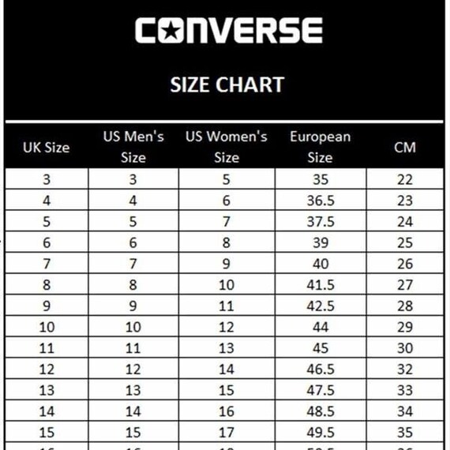Select US Women's size 10 cell
The height and width of the screenshot is (450, 450).
[227, 284]
